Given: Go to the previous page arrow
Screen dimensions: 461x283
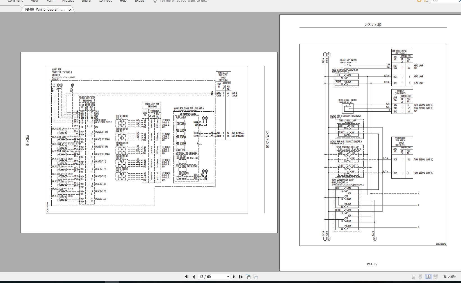Looking at the screenshot, I should click(x=193, y=277).
